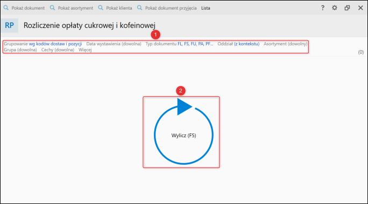Click the magnifier icon beside Pokaż dokument przyjęcia
368x204 pixels.
140,8
